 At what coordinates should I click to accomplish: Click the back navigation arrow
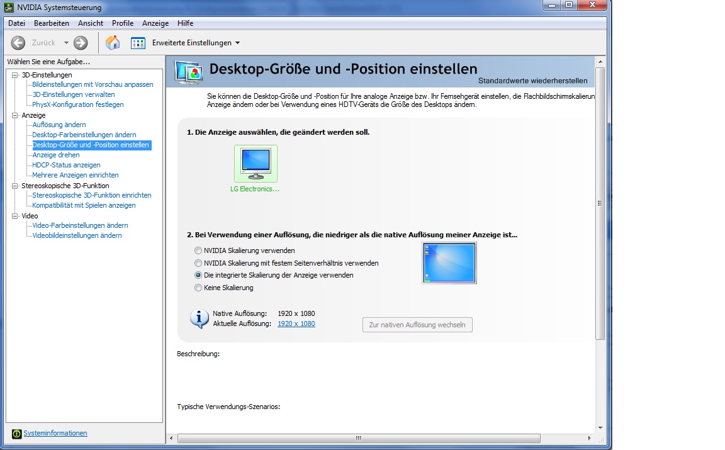tap(18, 43)
